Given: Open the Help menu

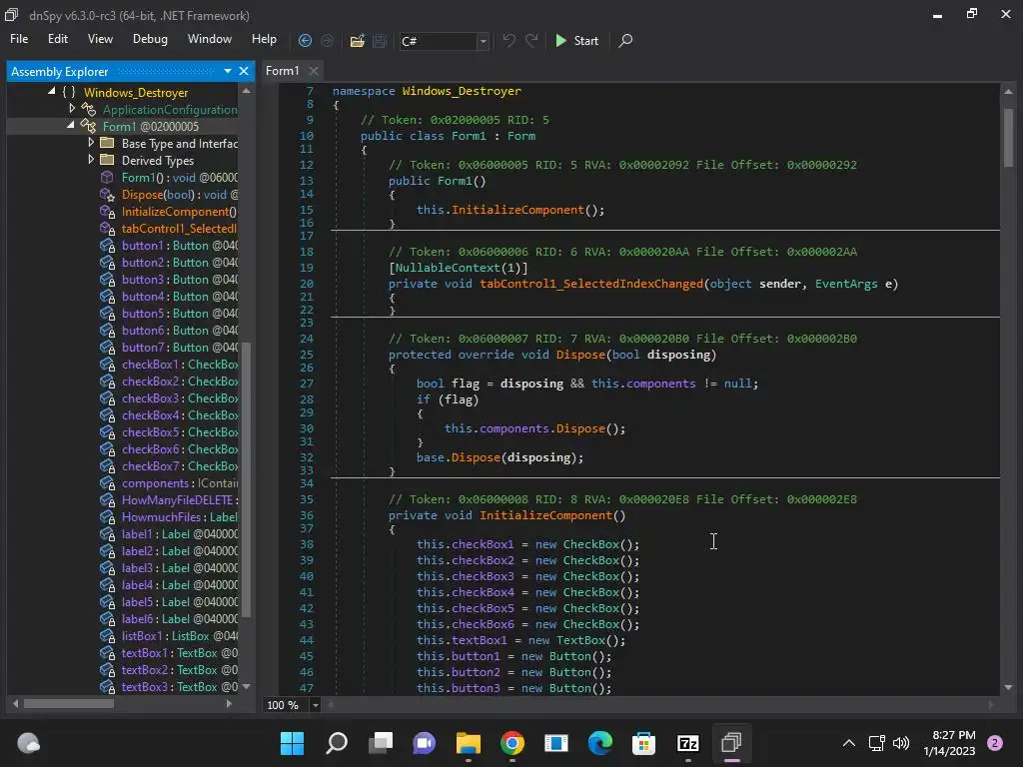Looking at the screenshot, I should point(264,39).
